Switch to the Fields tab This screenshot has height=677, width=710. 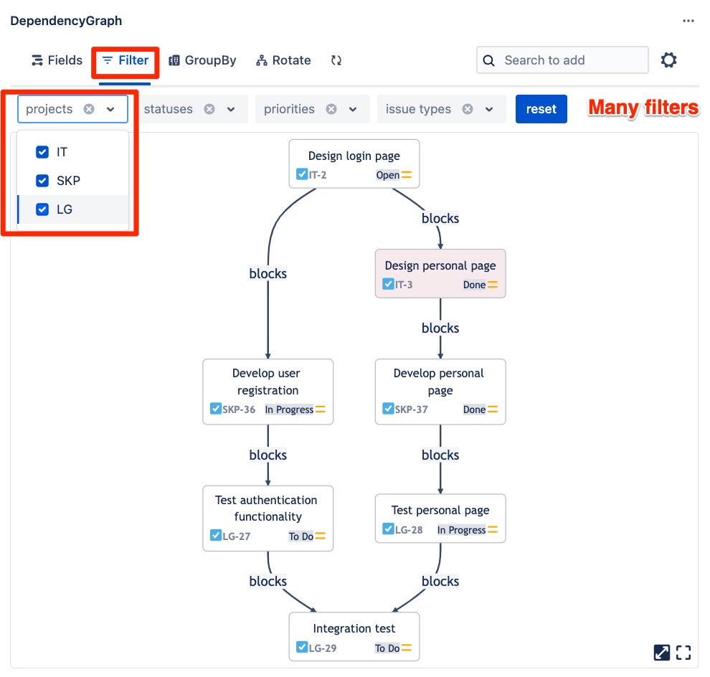coord(57,61)
